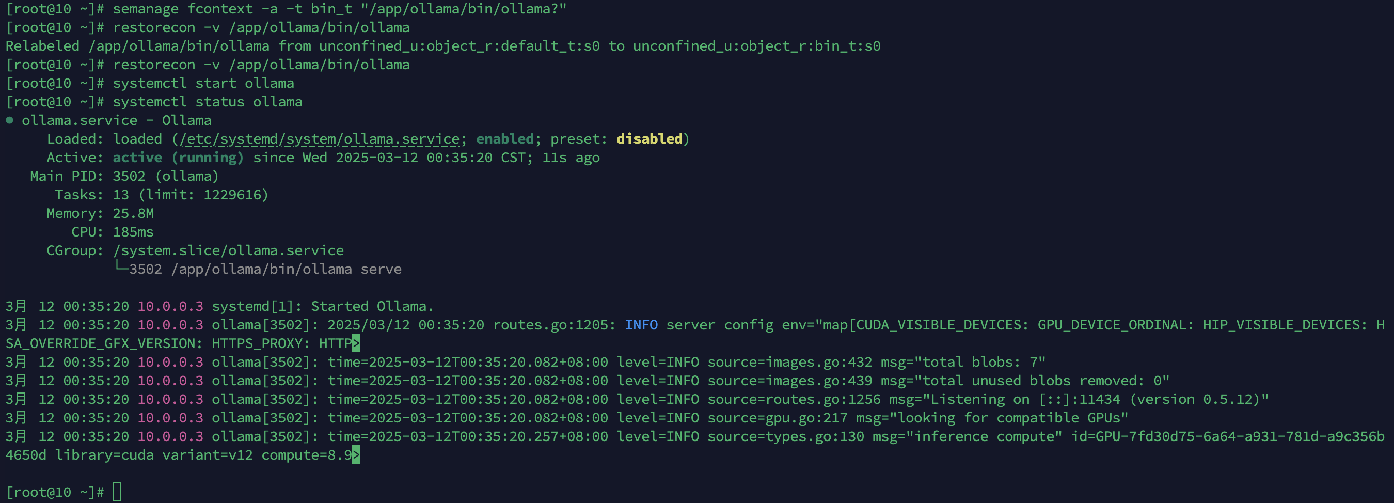Click the pink 10.0.0.3 host on 'Started Ollama' line
The width and height of the screenshot is (1394, 503).
coord(170,306)
